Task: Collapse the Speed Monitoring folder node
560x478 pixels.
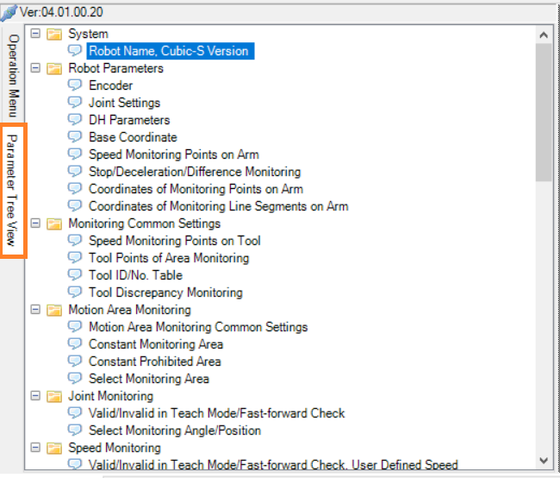Action: coord(35,448)
